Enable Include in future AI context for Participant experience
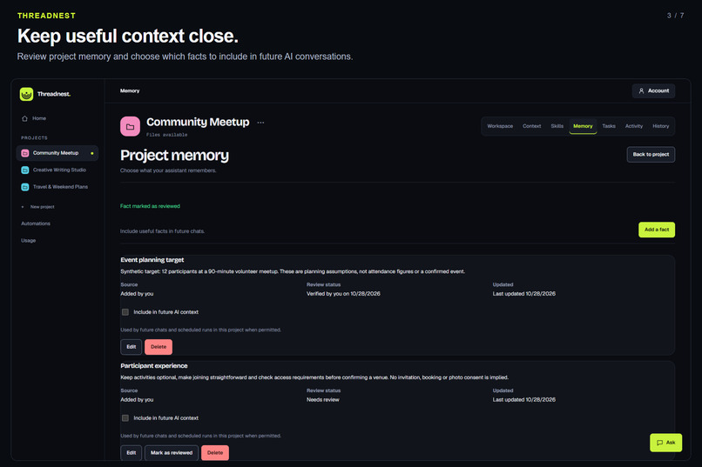The height and width of the screenshot is (467, 702). 125,417
